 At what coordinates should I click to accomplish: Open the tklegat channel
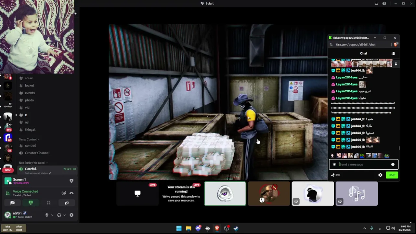pos(30,130)
